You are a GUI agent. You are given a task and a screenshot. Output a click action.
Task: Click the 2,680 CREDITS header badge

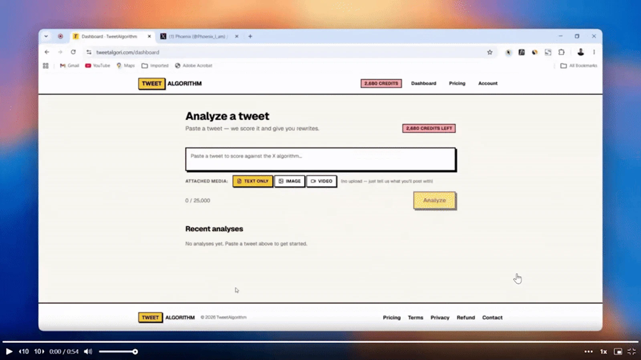coord(381,84)
